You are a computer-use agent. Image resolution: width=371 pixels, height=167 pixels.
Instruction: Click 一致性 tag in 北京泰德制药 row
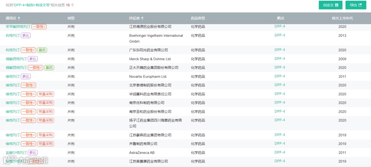click(29, 85)
